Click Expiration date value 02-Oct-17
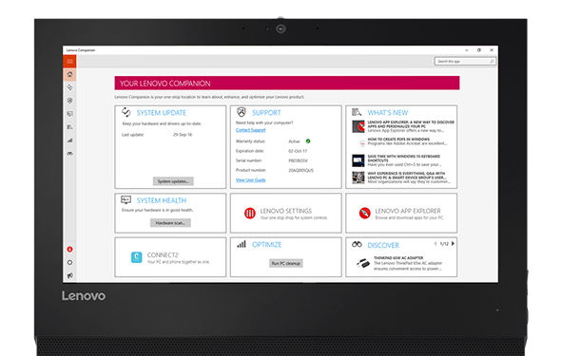This screenshot has width=561, height=356. click(x=298, y=151)
